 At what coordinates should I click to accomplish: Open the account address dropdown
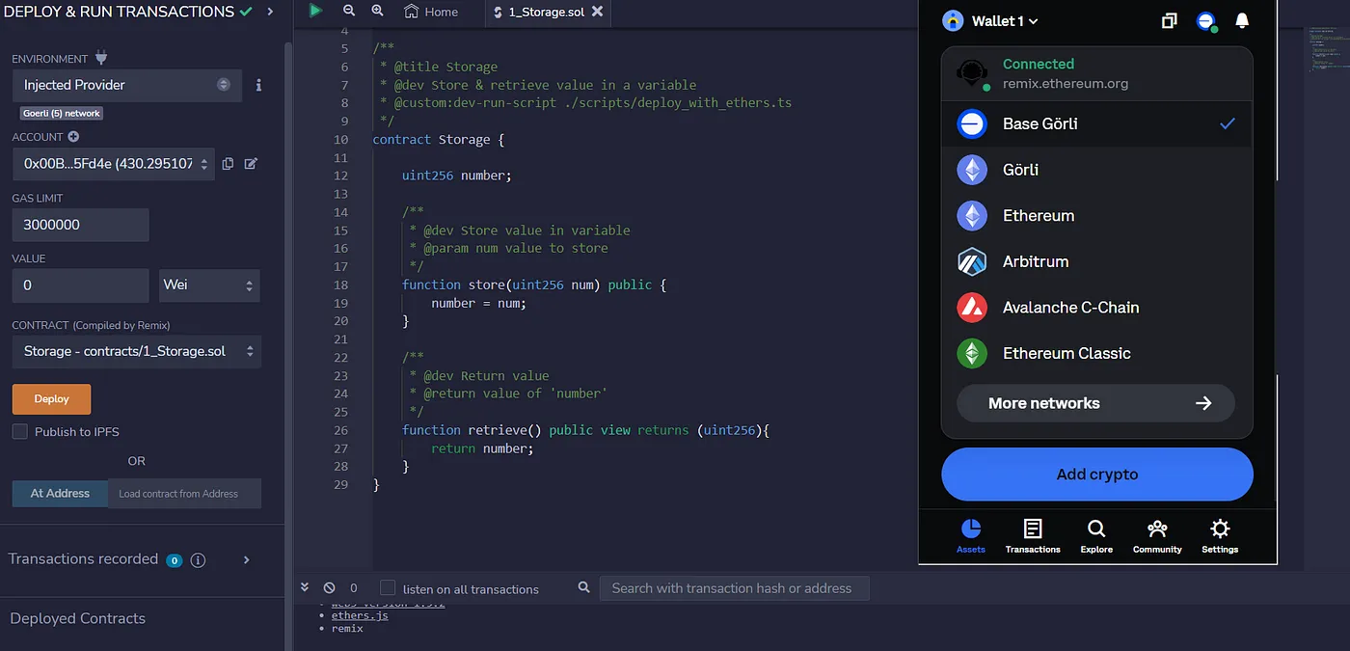click(x=113, y=164)
